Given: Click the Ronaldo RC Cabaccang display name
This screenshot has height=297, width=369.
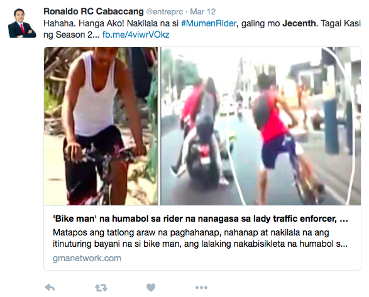Looking at the screenshot, I should (x=94, y=11).
